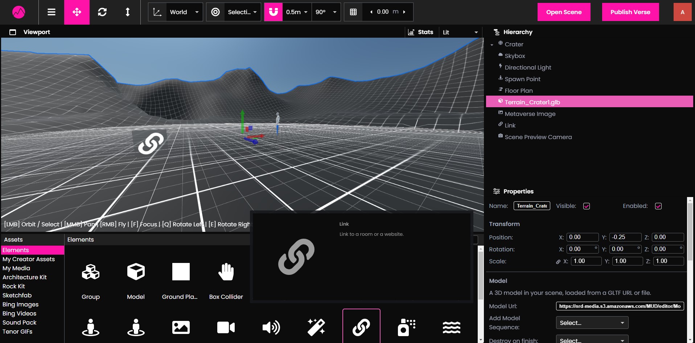Select the Translate move tool
Image resolution: width=695 pixels, height=343 pixels.
77,12
